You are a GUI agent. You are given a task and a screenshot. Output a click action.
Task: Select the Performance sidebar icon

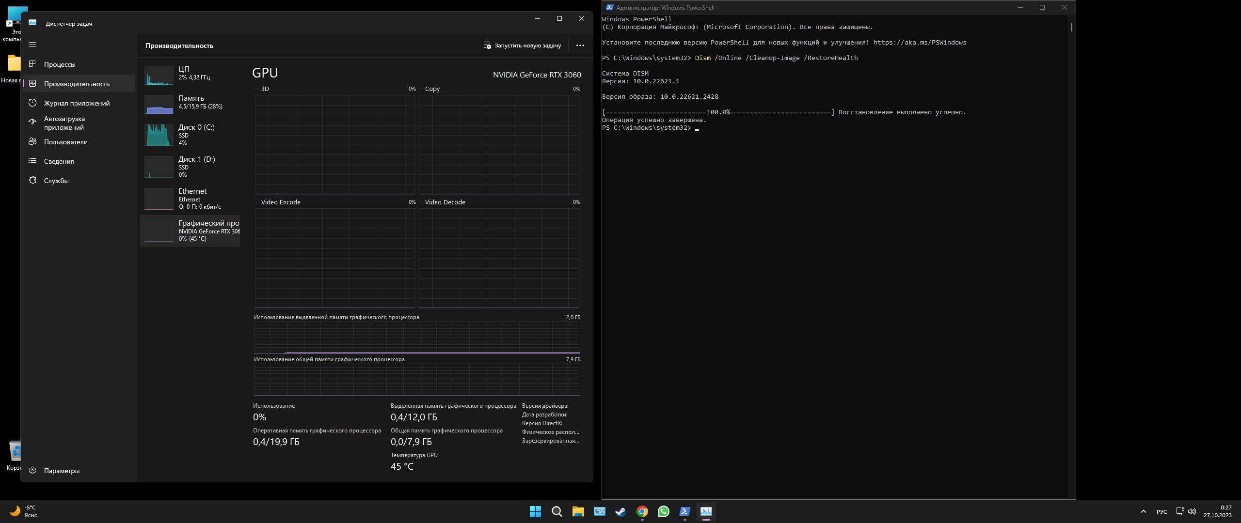pos(32,83)
